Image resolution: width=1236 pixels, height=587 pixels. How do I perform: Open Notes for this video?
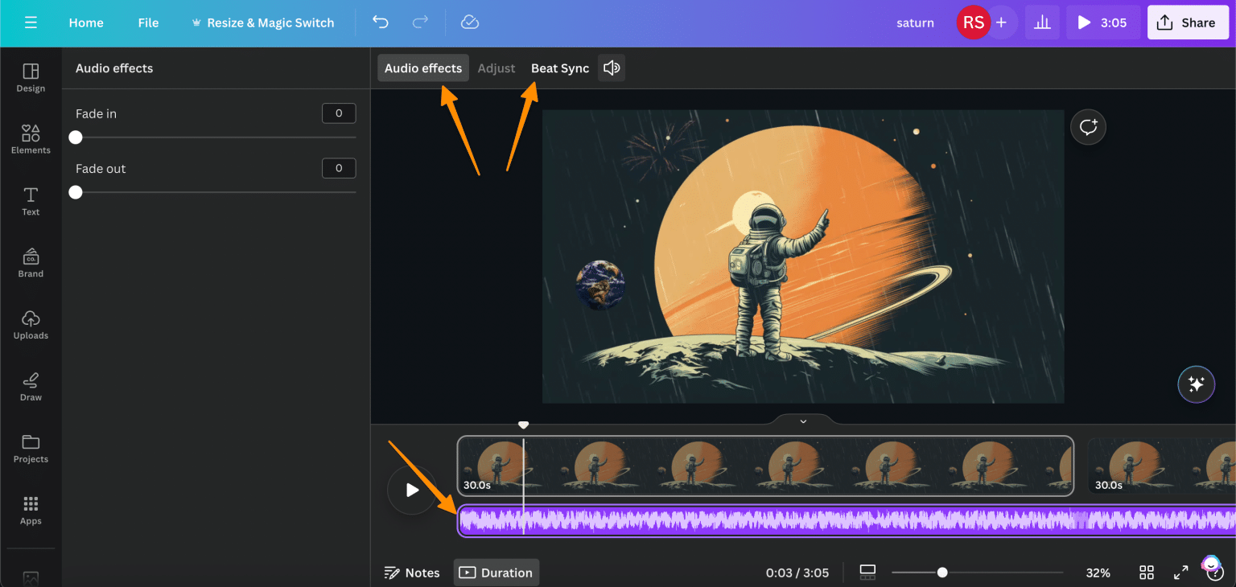(x=412, y=572)
